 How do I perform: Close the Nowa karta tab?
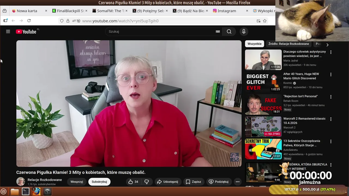pos(46,11)
